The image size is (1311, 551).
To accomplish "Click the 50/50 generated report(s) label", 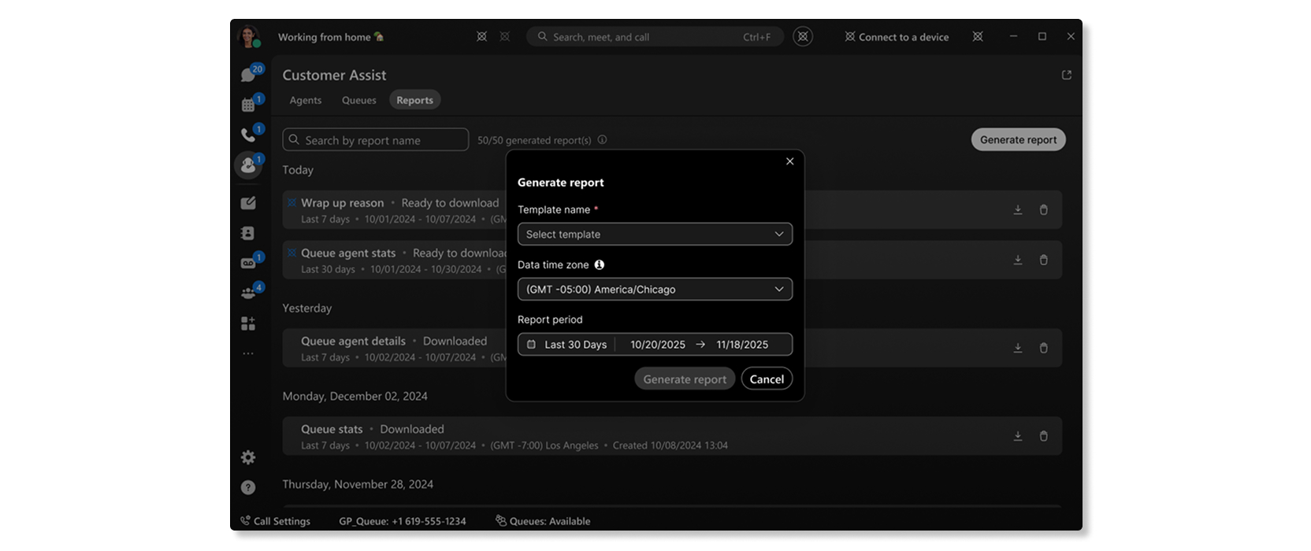I will [534, 140].
